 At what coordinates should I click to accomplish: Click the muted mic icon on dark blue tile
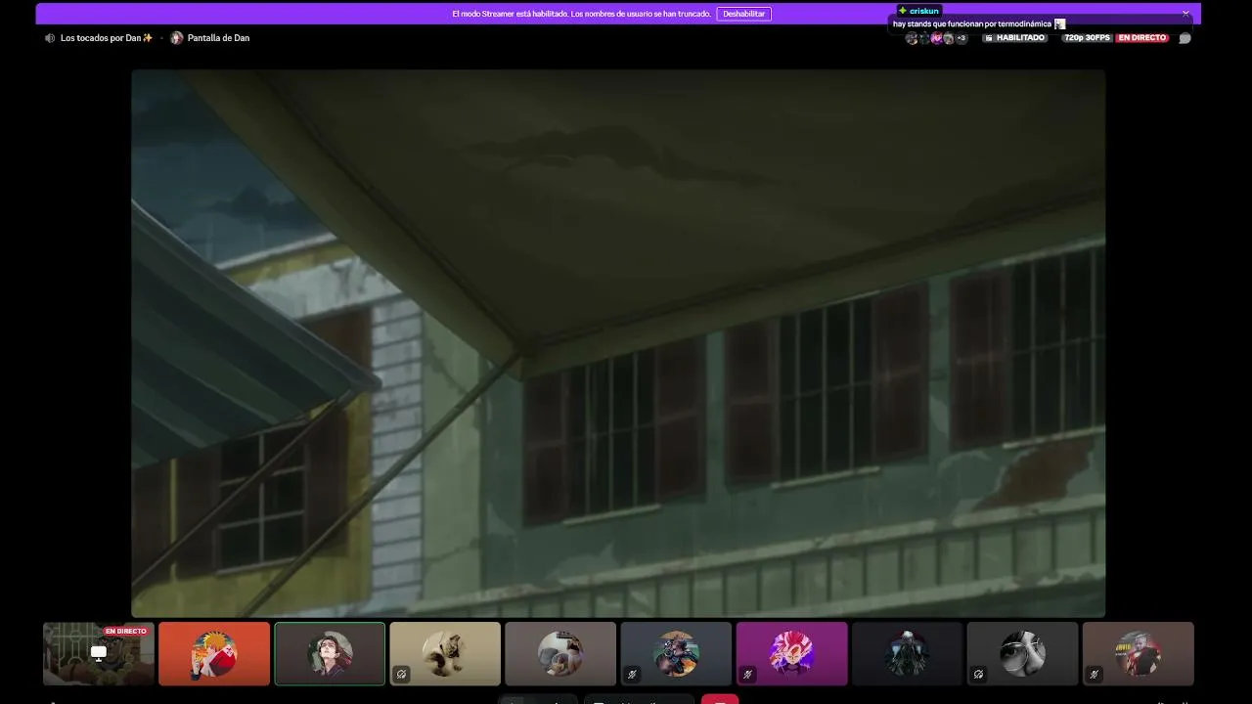(632, 674)
